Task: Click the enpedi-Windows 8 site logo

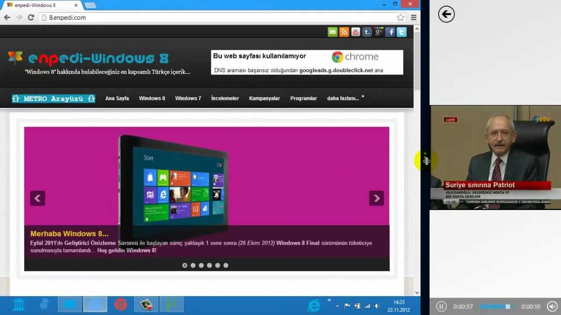Action: click(x=88, y=58)
